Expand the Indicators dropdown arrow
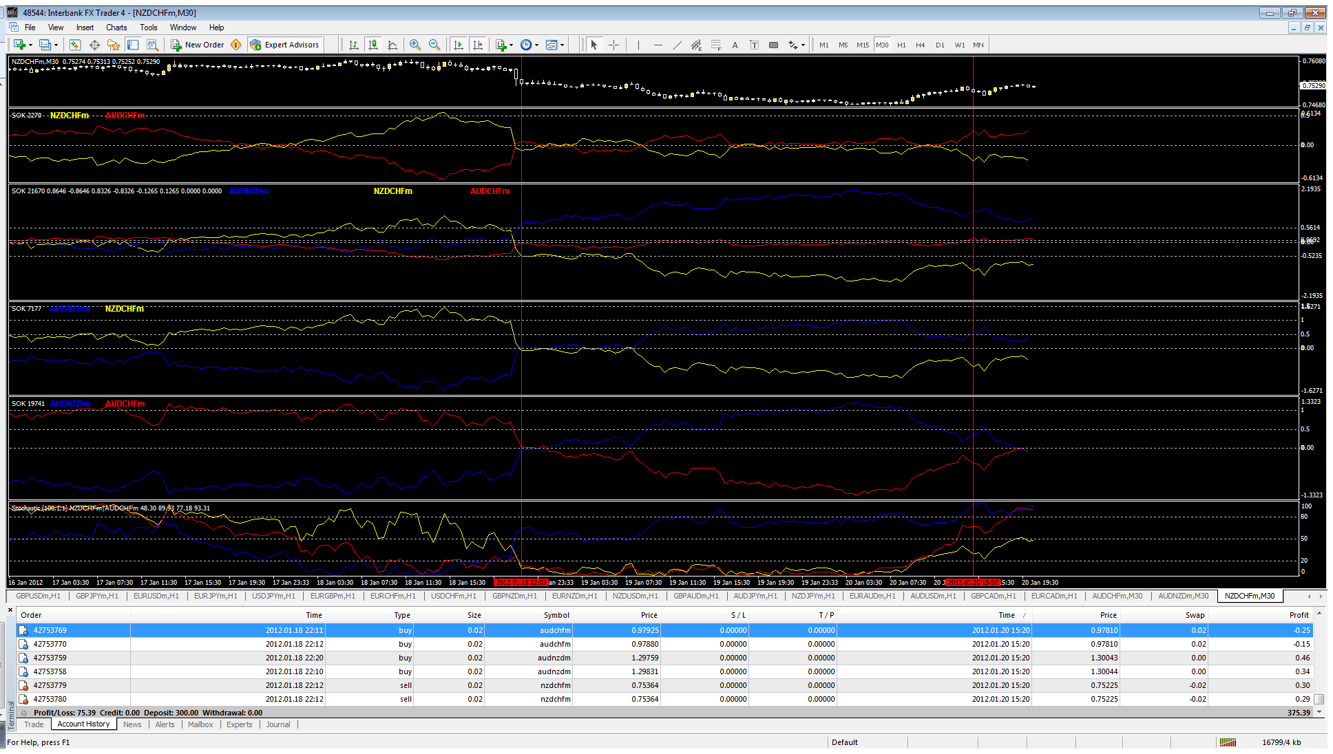1333x754 pixels. 512,45
